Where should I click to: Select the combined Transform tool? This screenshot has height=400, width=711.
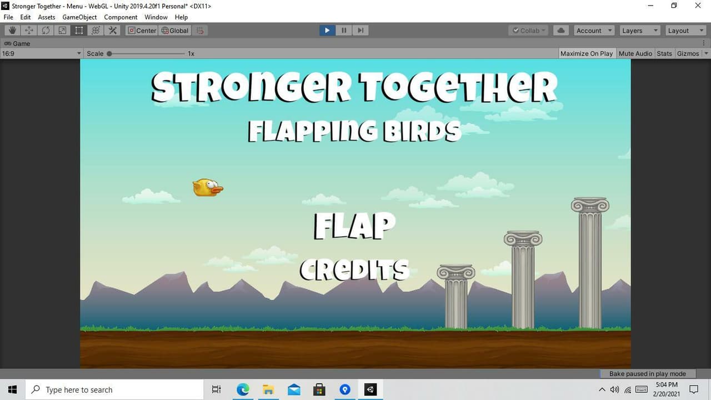click(96, 31)
